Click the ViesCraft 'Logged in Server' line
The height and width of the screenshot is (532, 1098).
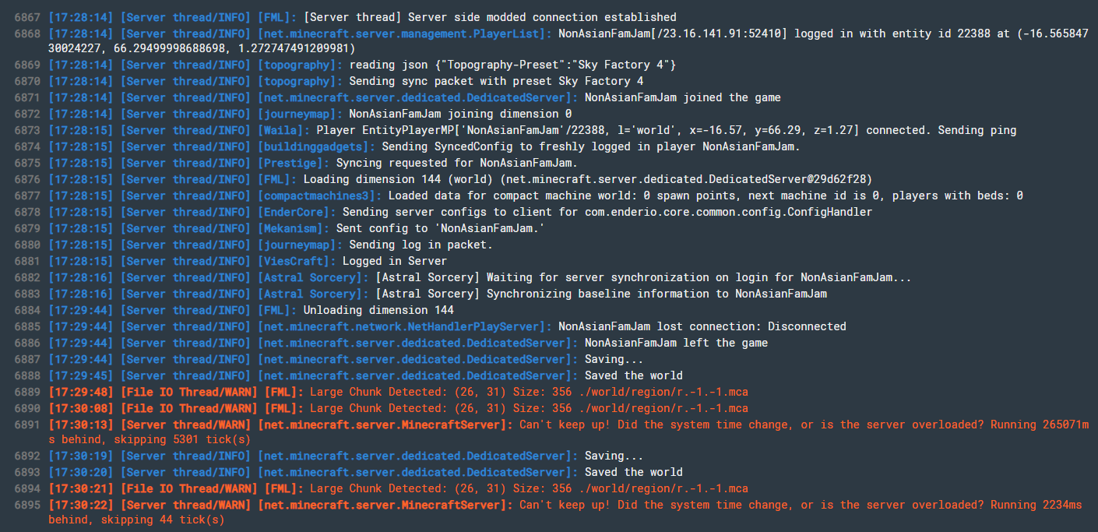click(248, 261)
